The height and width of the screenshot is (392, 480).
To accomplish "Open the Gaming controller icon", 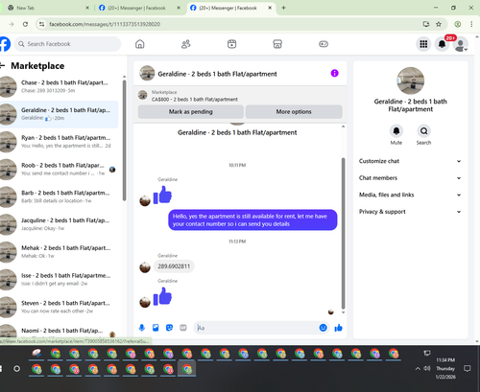I will coord(324,44).
